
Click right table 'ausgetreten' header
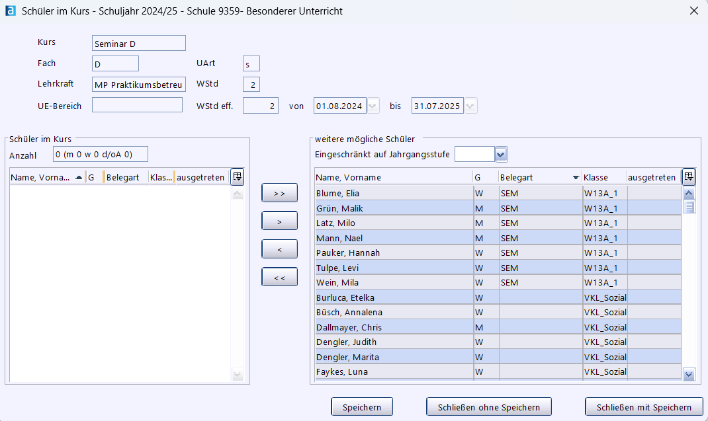654,177
